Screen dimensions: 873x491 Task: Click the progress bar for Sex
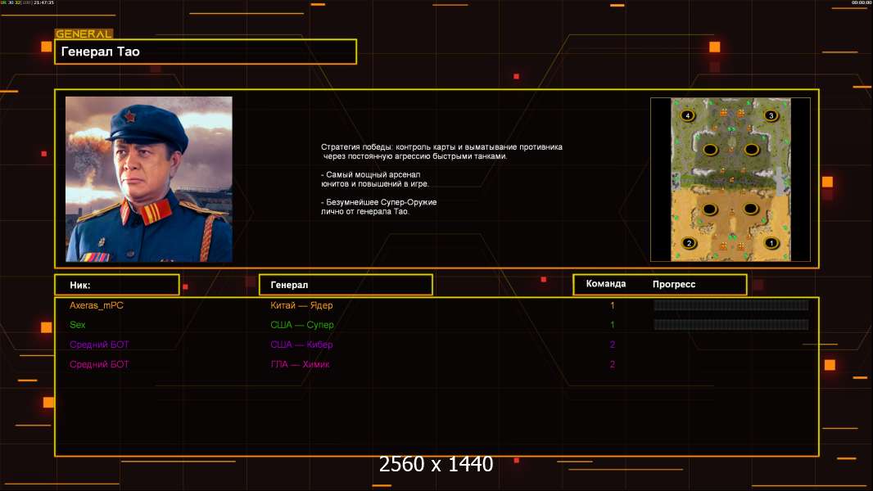coord(731,325)
